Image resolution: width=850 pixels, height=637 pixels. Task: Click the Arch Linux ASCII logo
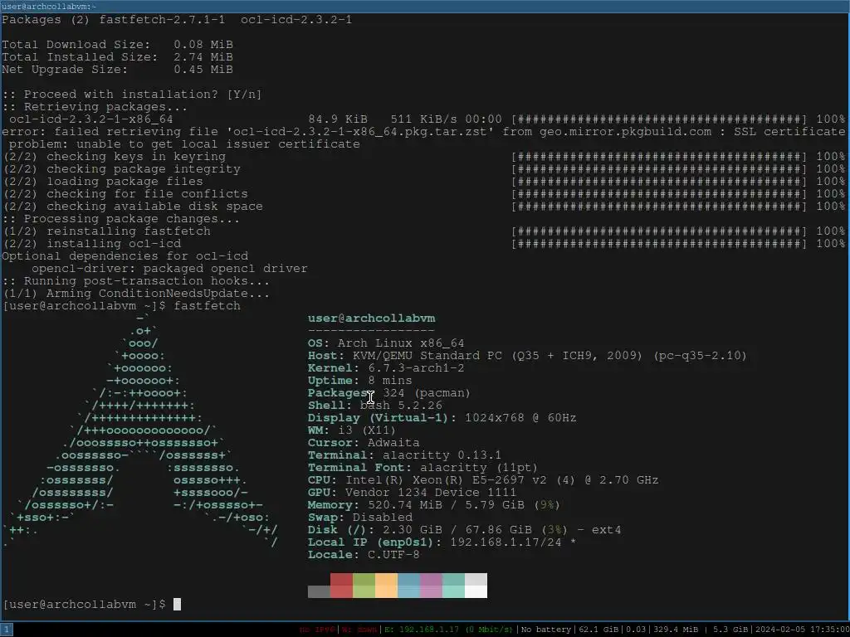[x=139, y=430]
